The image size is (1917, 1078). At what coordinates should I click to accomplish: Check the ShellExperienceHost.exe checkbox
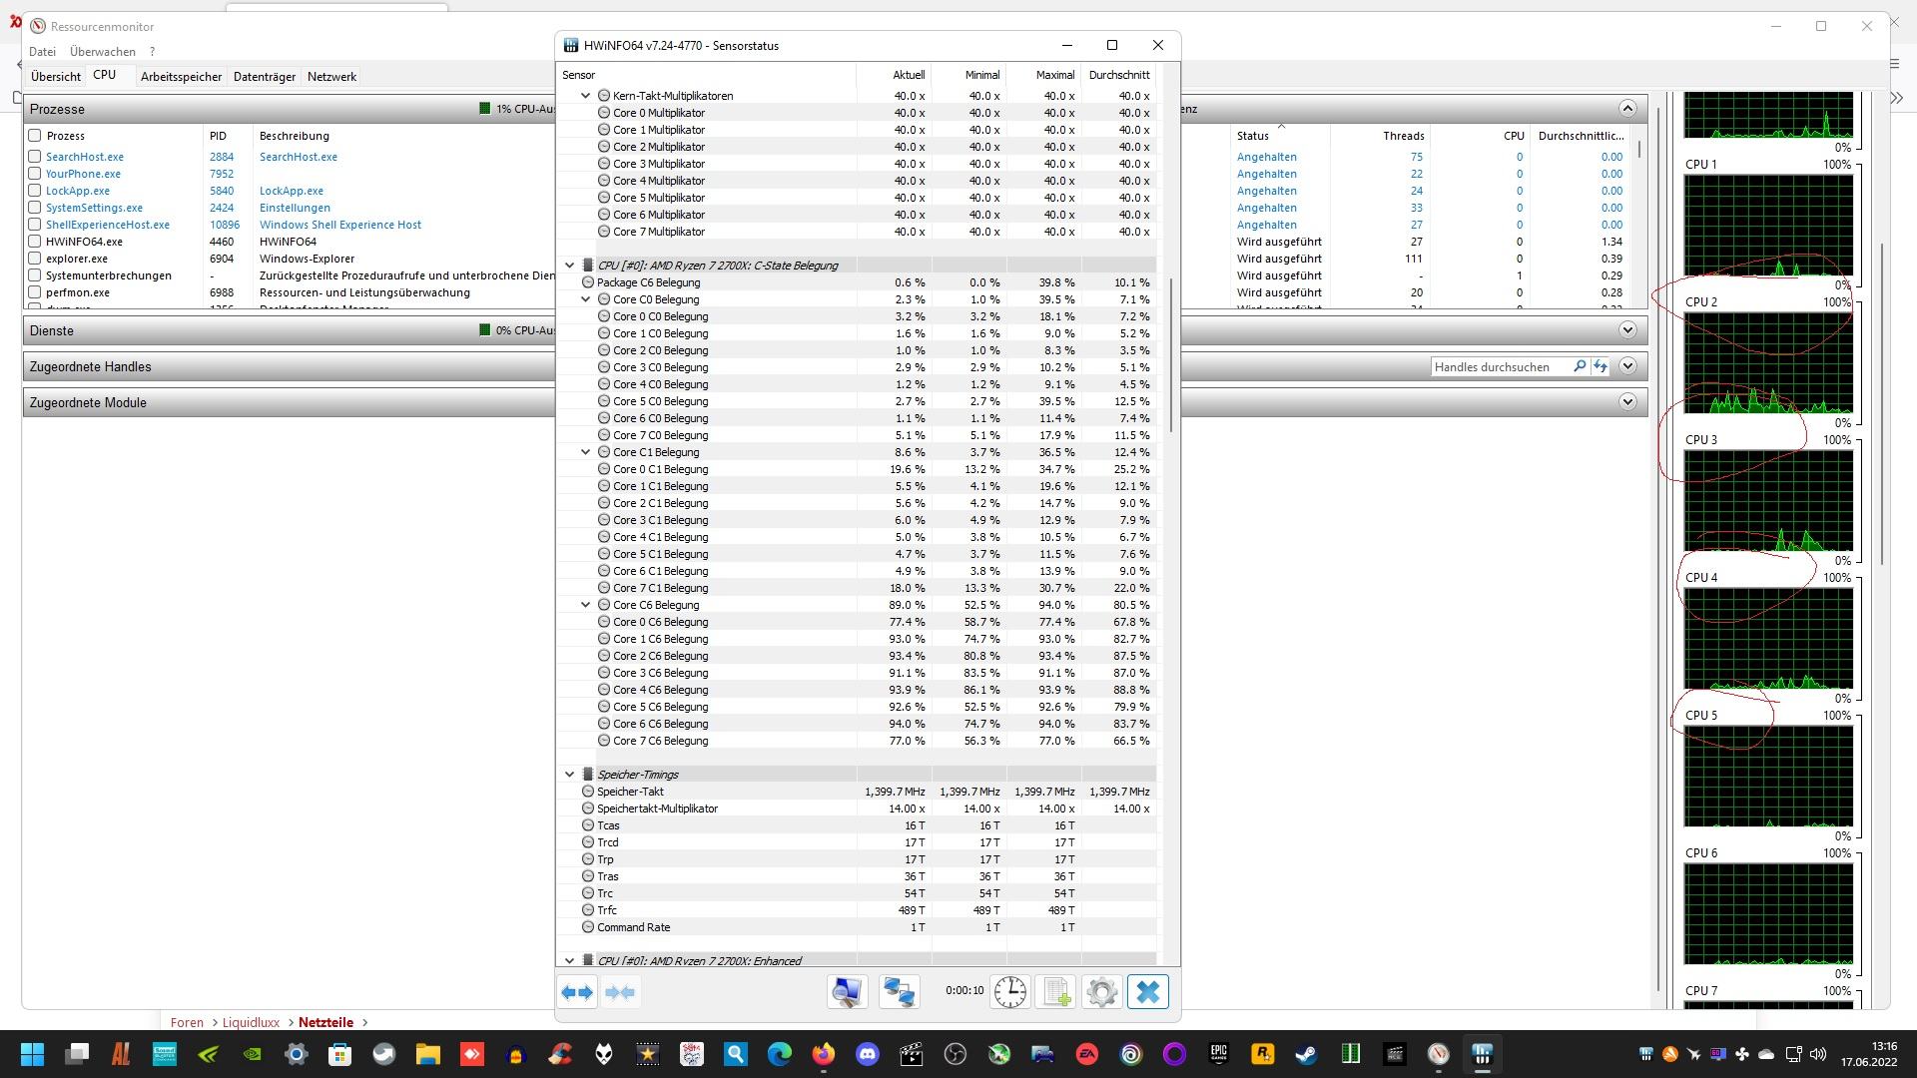[35, 225]
